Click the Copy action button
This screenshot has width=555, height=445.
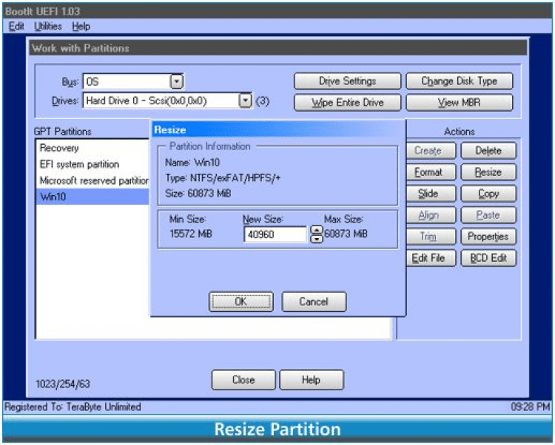(x=488, y=194)
